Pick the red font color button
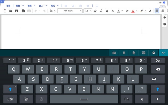This screenshot has height=105, width=168. coord(133,11)
